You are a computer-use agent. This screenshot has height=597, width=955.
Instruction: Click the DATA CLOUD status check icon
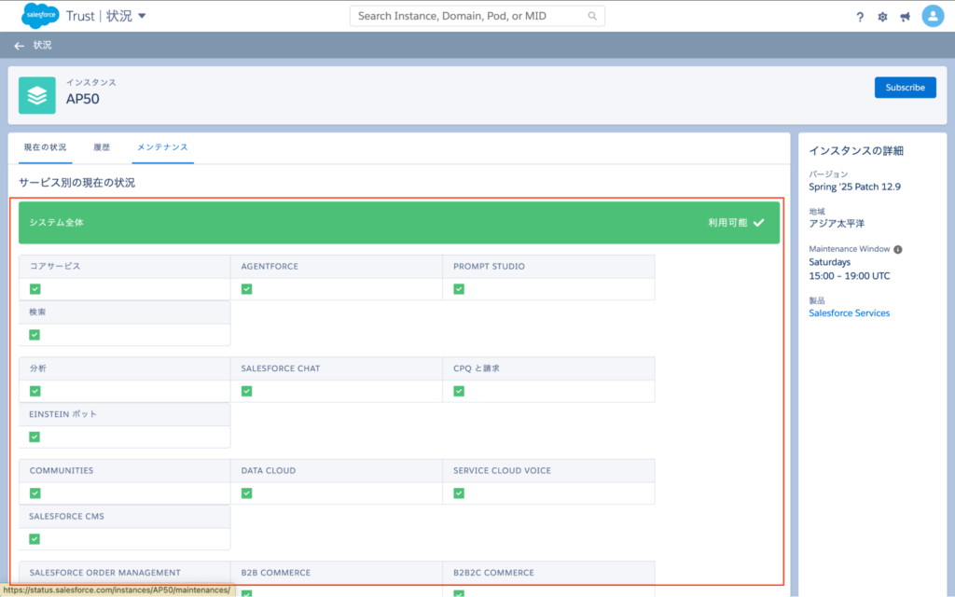pos(246,493)
